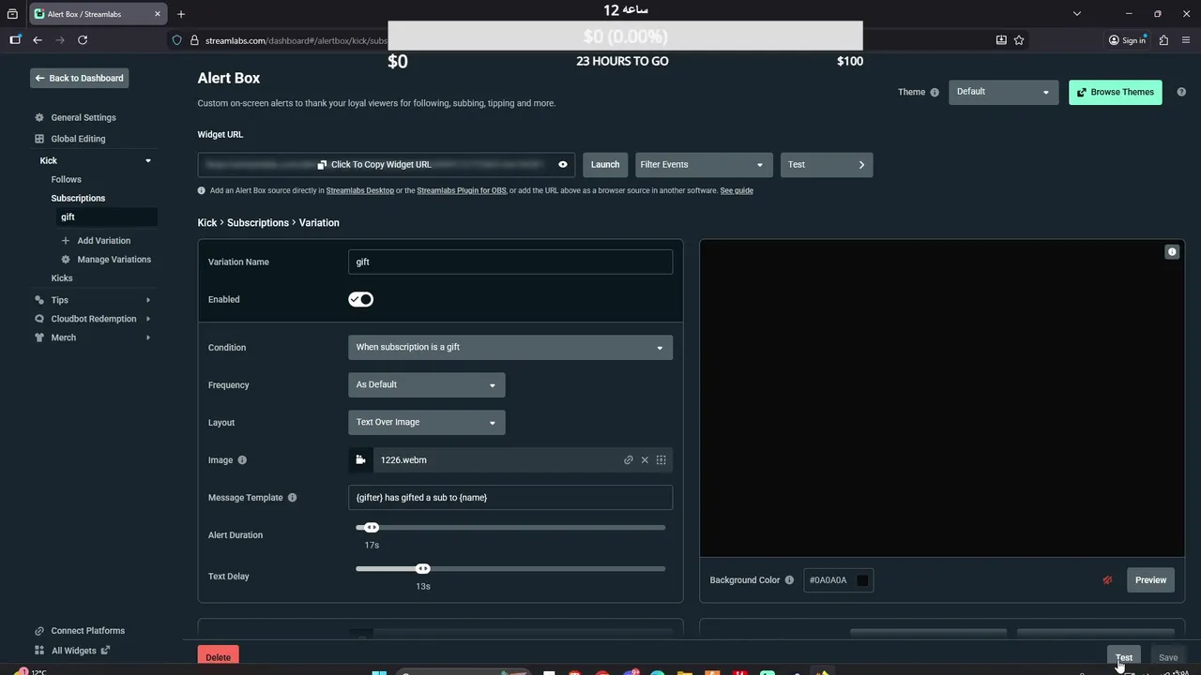Open the Frequency dropdown
The image size is (1201, 675).
pos(427,384)
